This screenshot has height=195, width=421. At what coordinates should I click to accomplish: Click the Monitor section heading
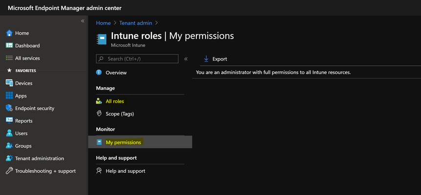pos(105,129)
